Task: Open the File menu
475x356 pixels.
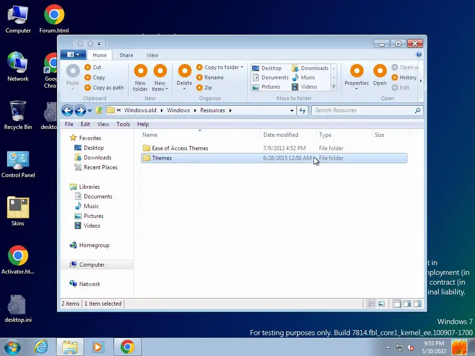Action: [69, 124]
